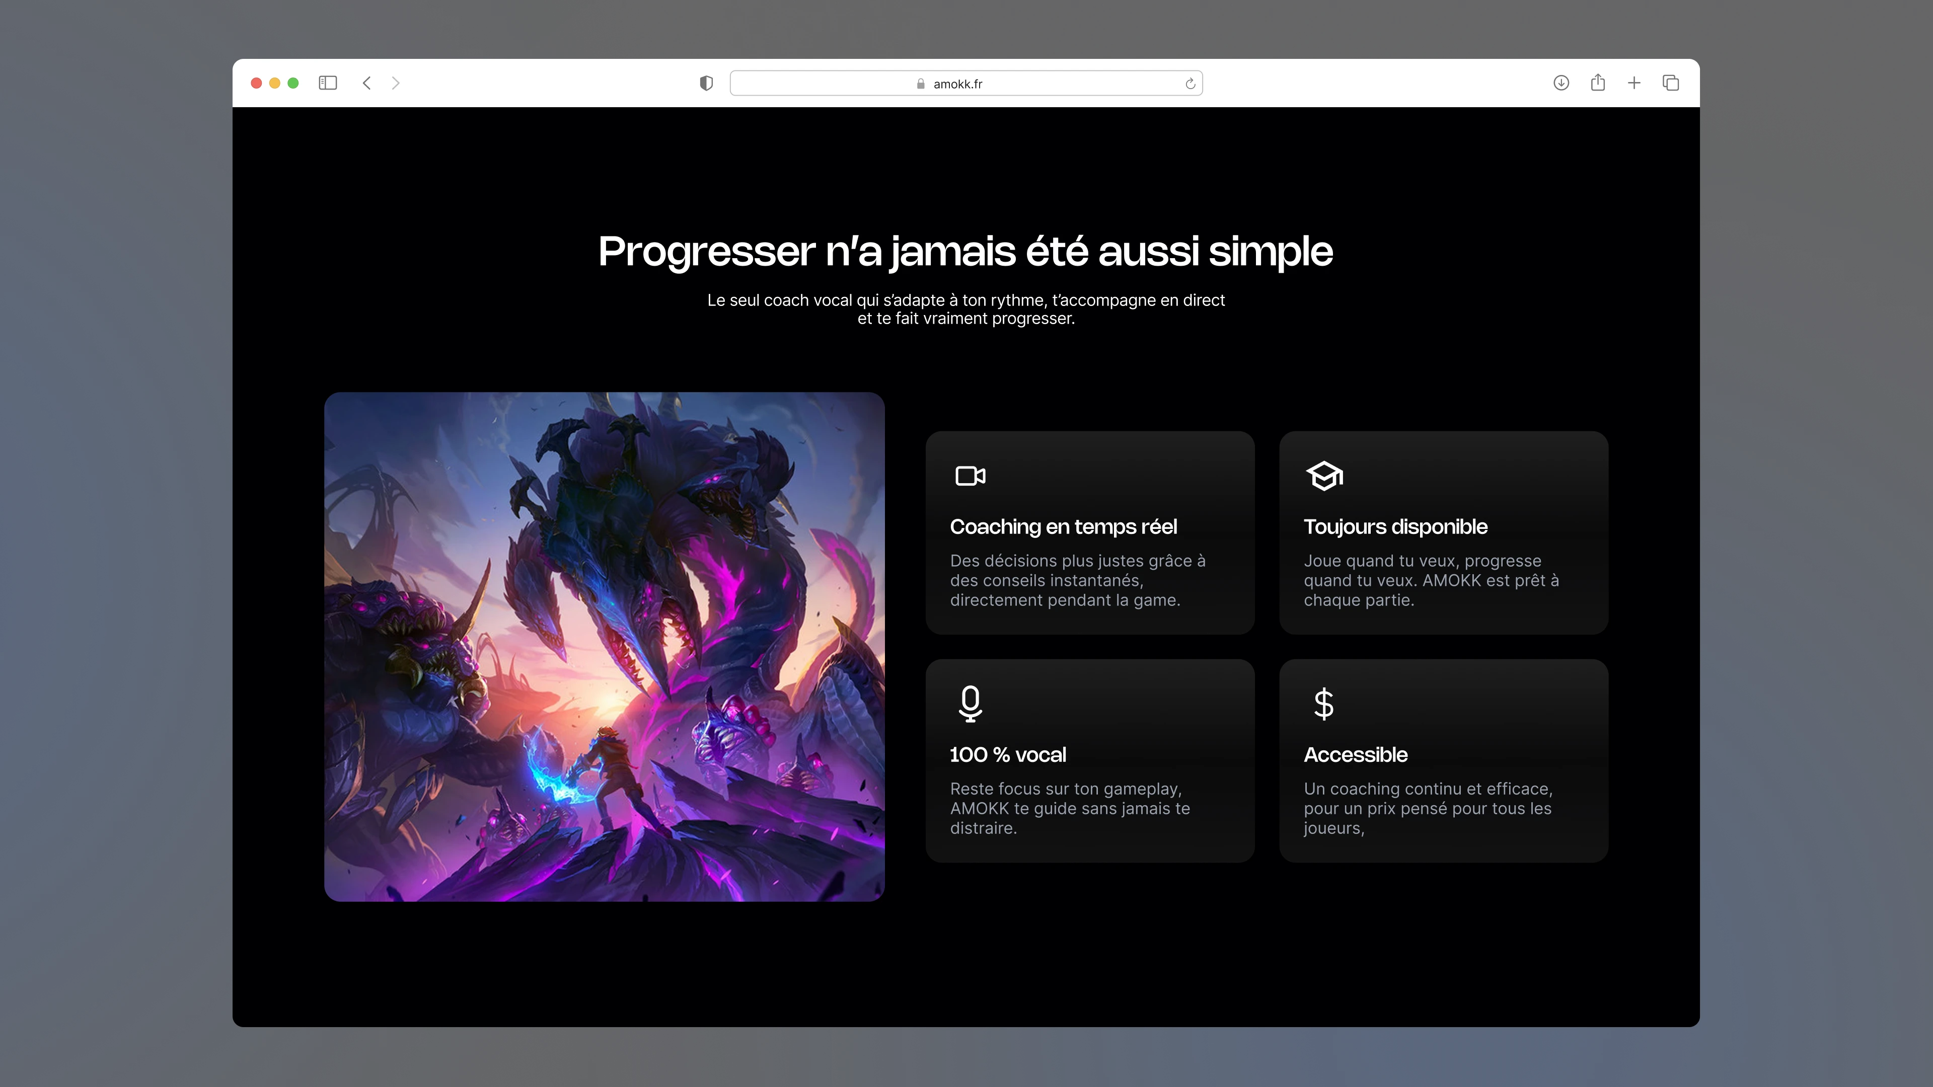Click the monster battle artwork image
The width and height of the screenshot is (1933, 1087).
click(604, 647)
